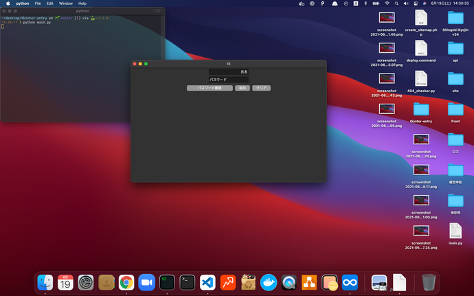Open System Preferences in the Dock
The width and height of the screenshot is (474, 296).
(86, 282)
